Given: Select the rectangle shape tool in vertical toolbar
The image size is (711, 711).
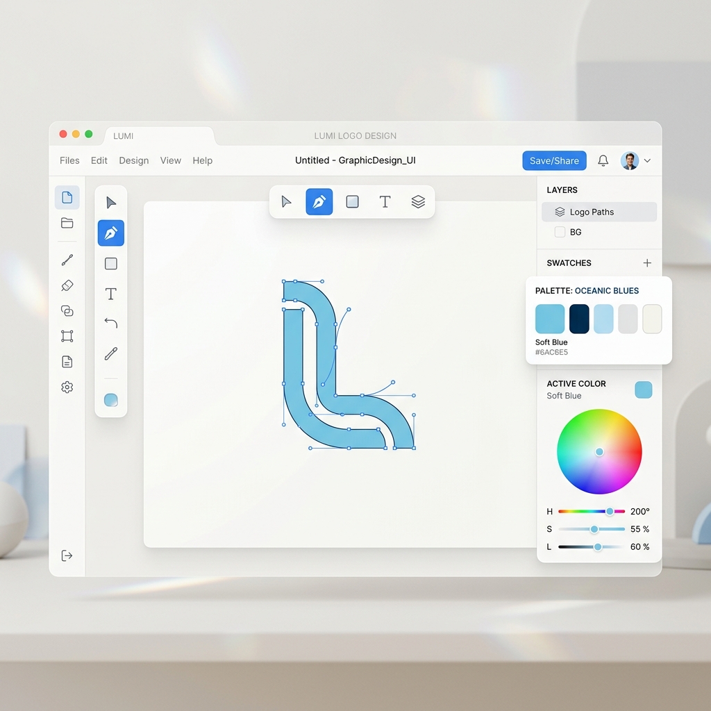Looking at the screenshot, I should 111,263.
